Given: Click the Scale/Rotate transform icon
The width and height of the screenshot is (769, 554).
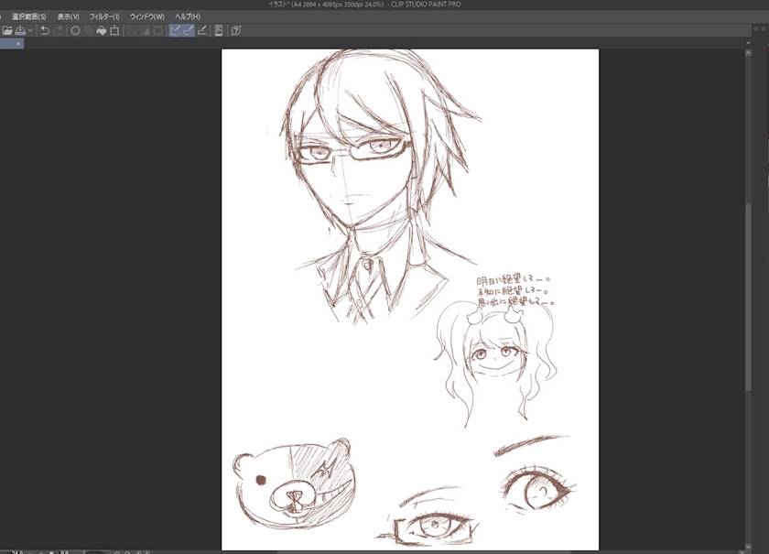Looking at the screenshot, I should pos(114,30).
